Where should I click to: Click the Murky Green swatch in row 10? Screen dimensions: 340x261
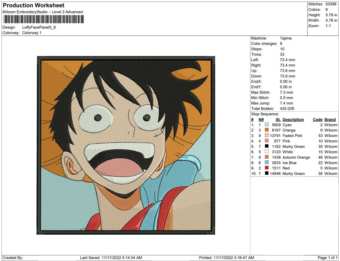tap(267, 173)
